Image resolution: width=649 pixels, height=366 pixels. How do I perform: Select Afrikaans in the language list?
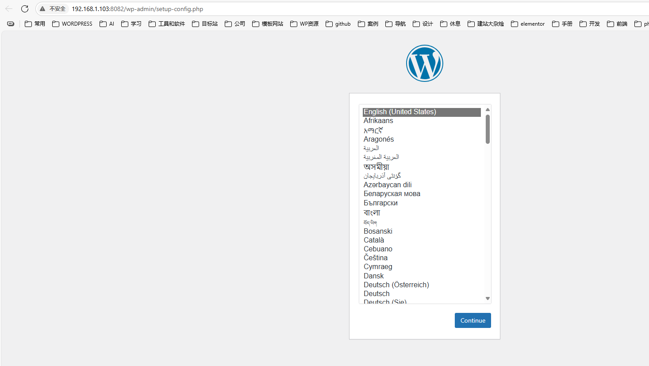(422, 121)
